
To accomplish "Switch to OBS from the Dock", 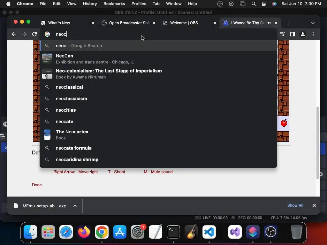I will (271, 232).
